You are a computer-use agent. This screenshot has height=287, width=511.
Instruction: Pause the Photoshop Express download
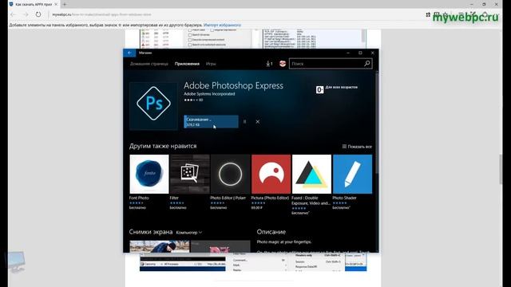tap(245, 122)
